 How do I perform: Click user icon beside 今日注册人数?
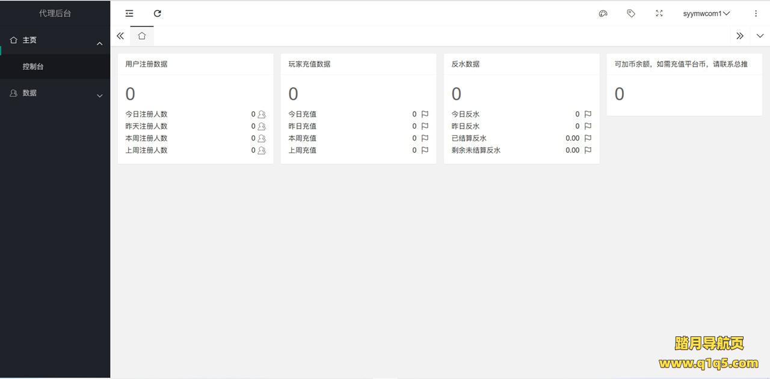click(262, 114)
